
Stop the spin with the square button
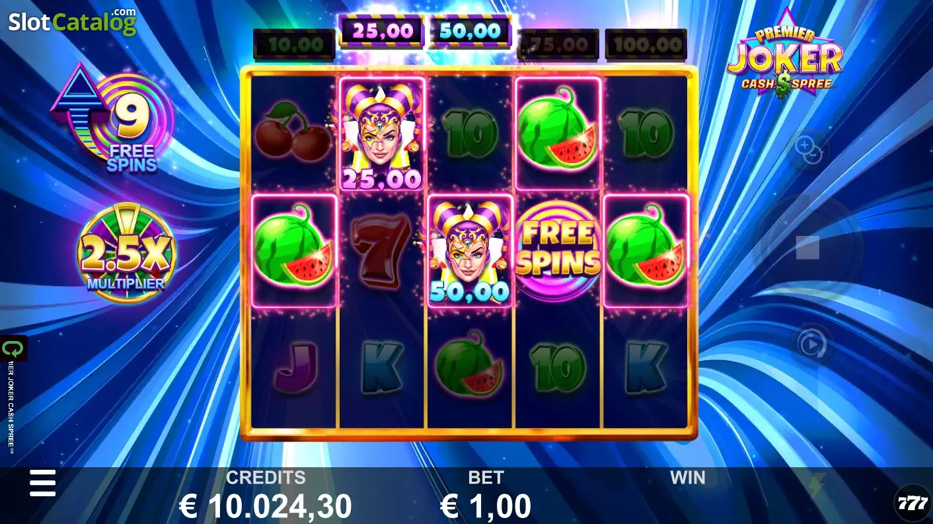(807, 247)
